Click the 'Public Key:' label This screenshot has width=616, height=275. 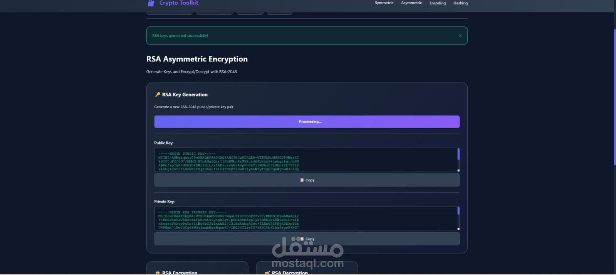[x=164, y=143]
